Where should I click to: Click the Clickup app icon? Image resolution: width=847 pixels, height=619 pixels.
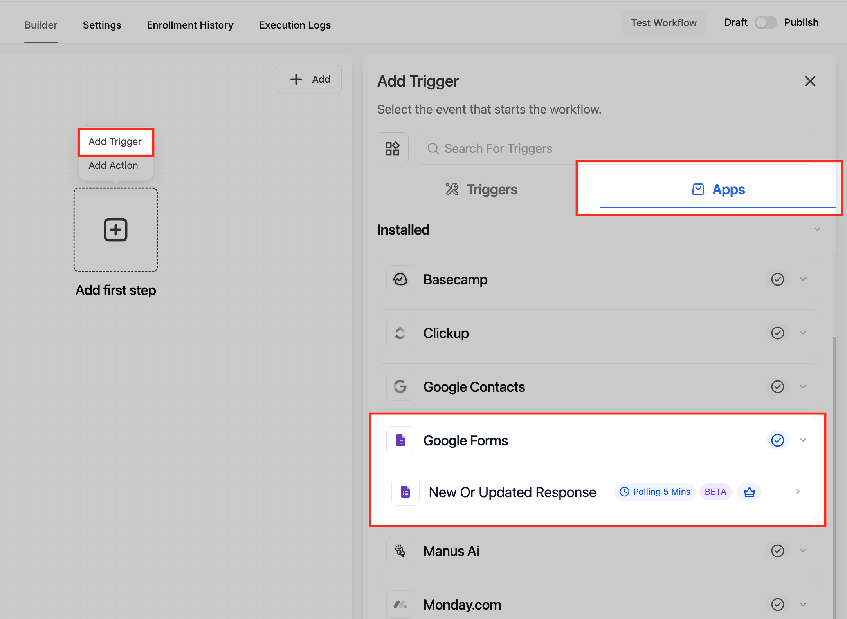coord(400,333)
